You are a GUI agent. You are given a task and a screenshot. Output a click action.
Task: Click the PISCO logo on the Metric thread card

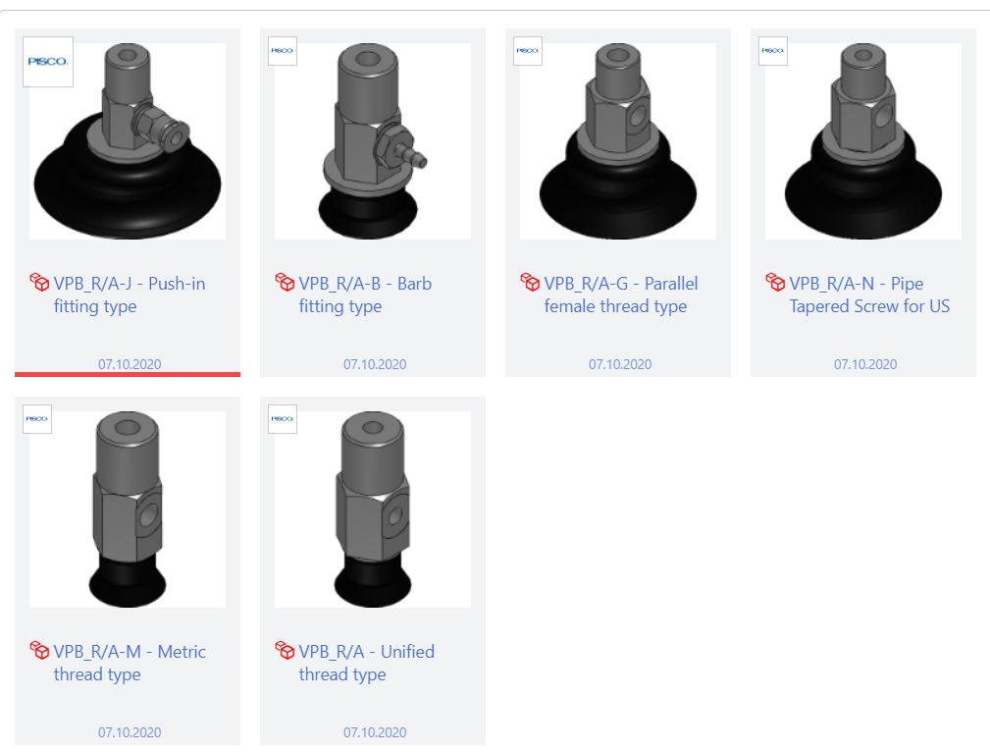coord(37,419)
